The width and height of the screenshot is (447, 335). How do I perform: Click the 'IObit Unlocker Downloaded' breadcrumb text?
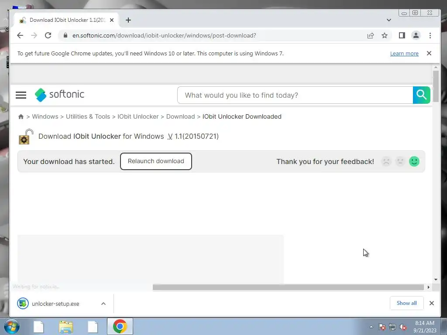pos(242,116)
